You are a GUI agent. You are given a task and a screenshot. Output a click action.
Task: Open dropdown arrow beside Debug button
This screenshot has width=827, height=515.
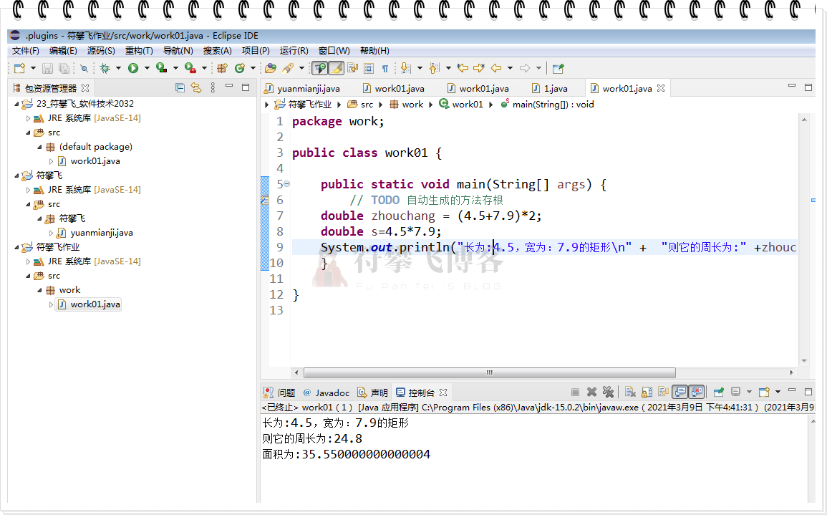point(119,68)
